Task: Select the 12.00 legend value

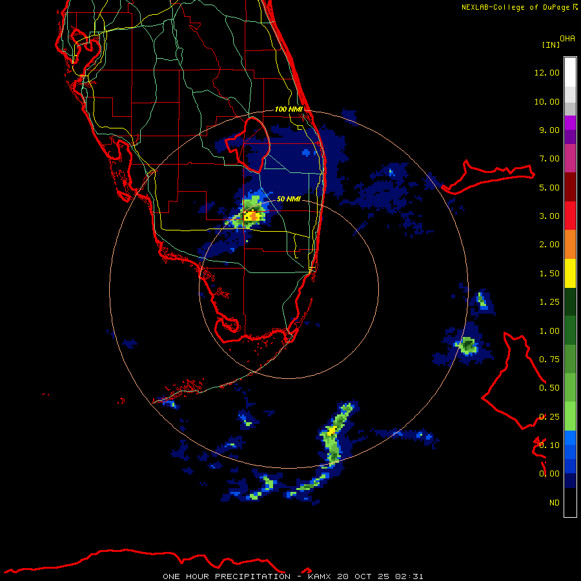Action: tap(547, 72)
